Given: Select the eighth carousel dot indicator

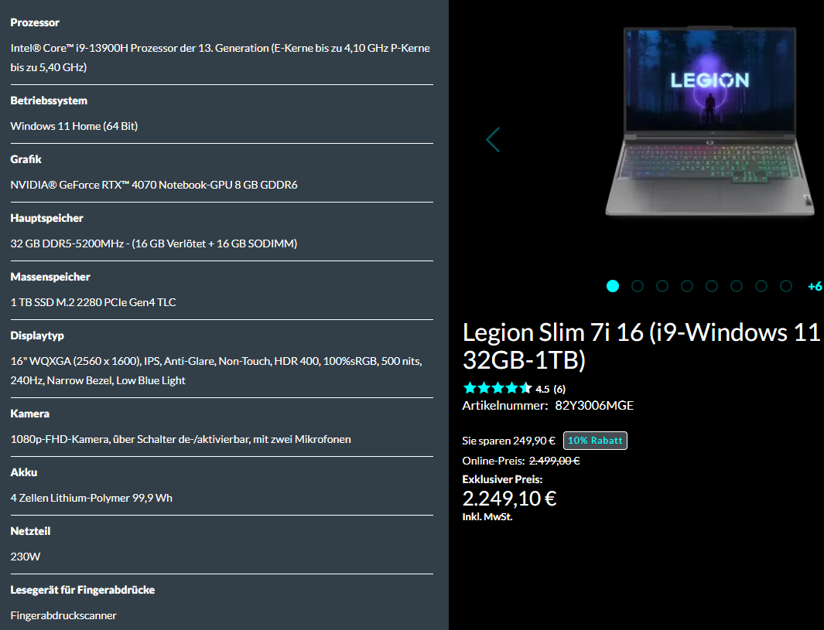Looking at the screenshot, I should pos(786,286).
